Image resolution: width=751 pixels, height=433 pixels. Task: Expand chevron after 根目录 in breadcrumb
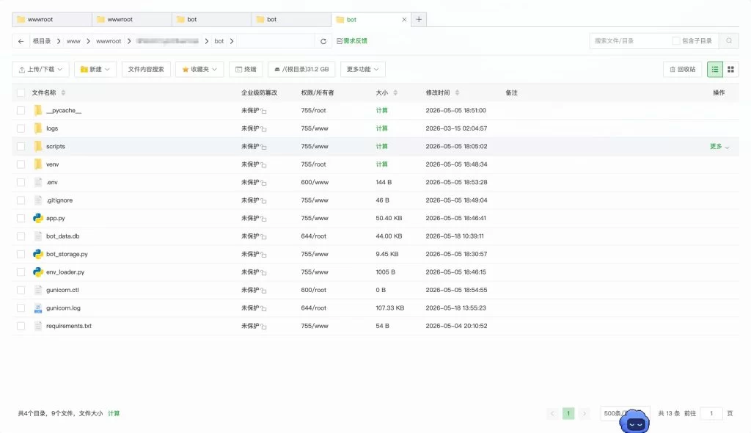pyautogui.click(x=59, y=41)
